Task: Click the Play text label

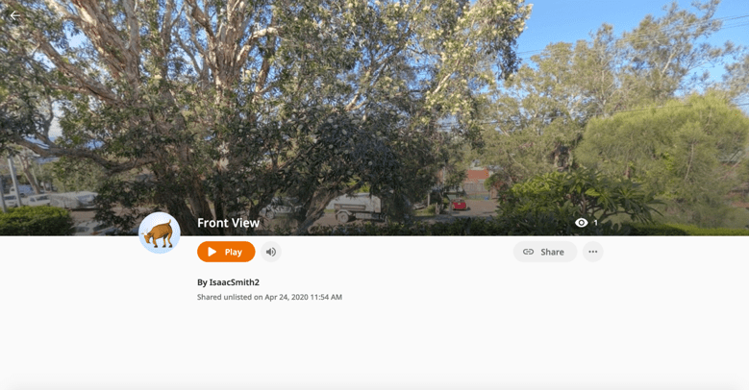Action: pyautogui.click(x=233, y=252)
